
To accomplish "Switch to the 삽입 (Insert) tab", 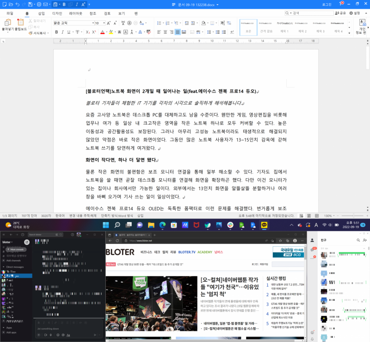I will [42, 13].
